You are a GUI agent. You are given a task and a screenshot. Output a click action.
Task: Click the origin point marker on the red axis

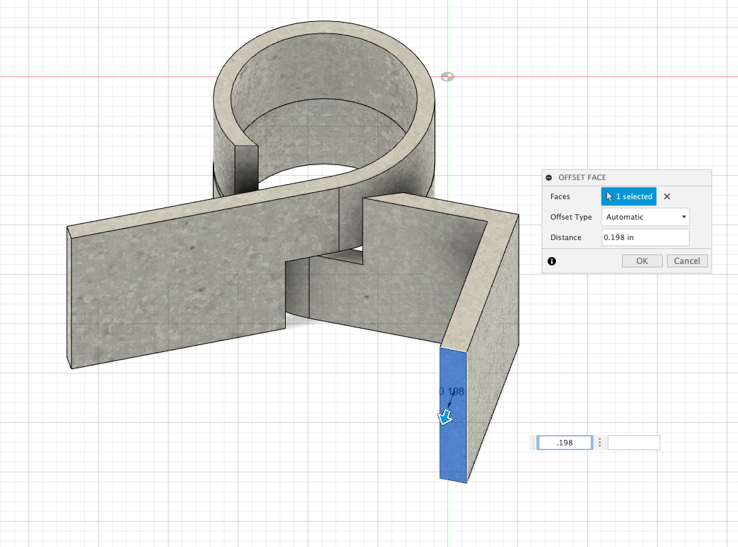pyautogui.click(x=447, y=76)
